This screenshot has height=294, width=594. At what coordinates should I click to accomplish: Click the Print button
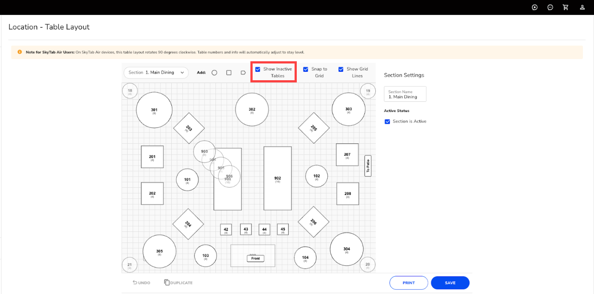pos(409,283)
